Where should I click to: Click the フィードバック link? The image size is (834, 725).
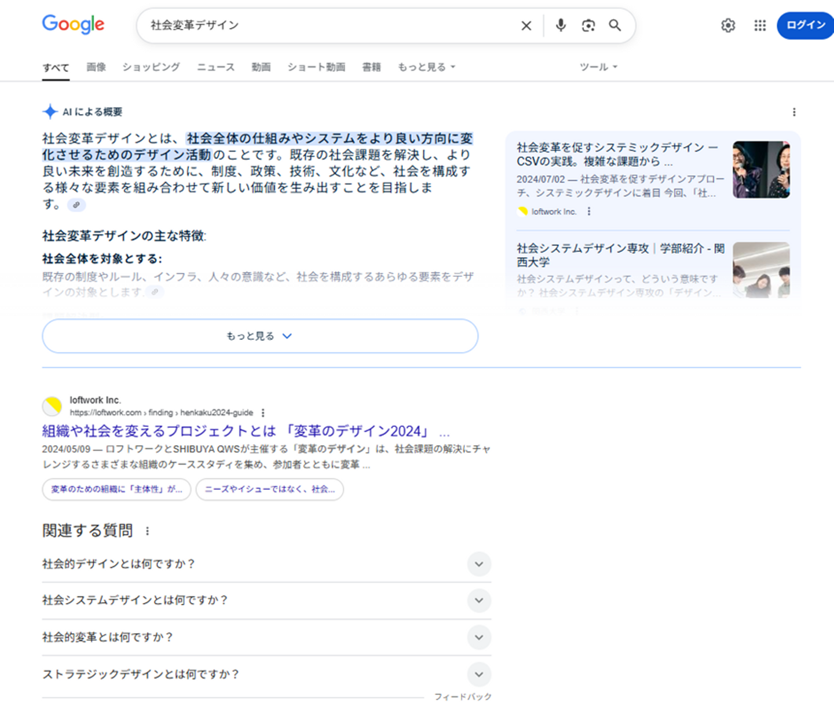(x=463, y=697)
